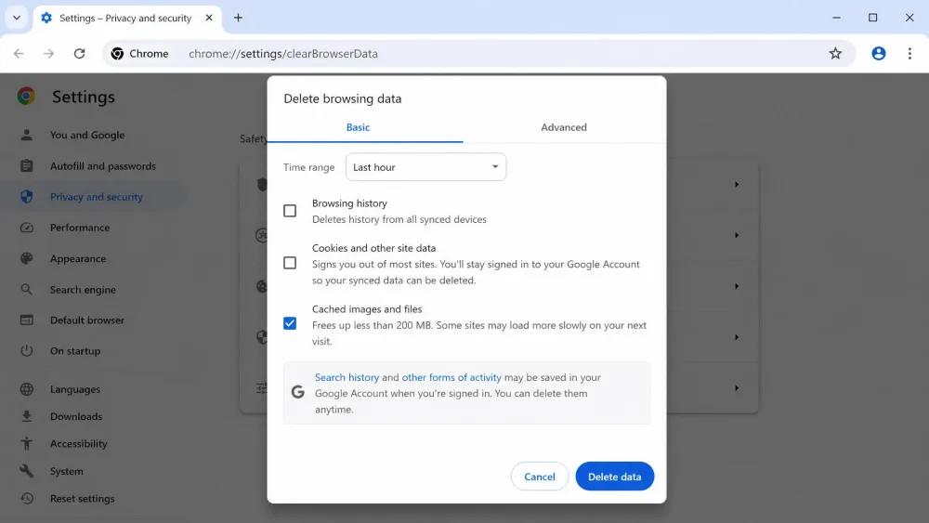Screen dimensions: 929x523
Task: Open System settings page
Action: [x=66, y=472]
